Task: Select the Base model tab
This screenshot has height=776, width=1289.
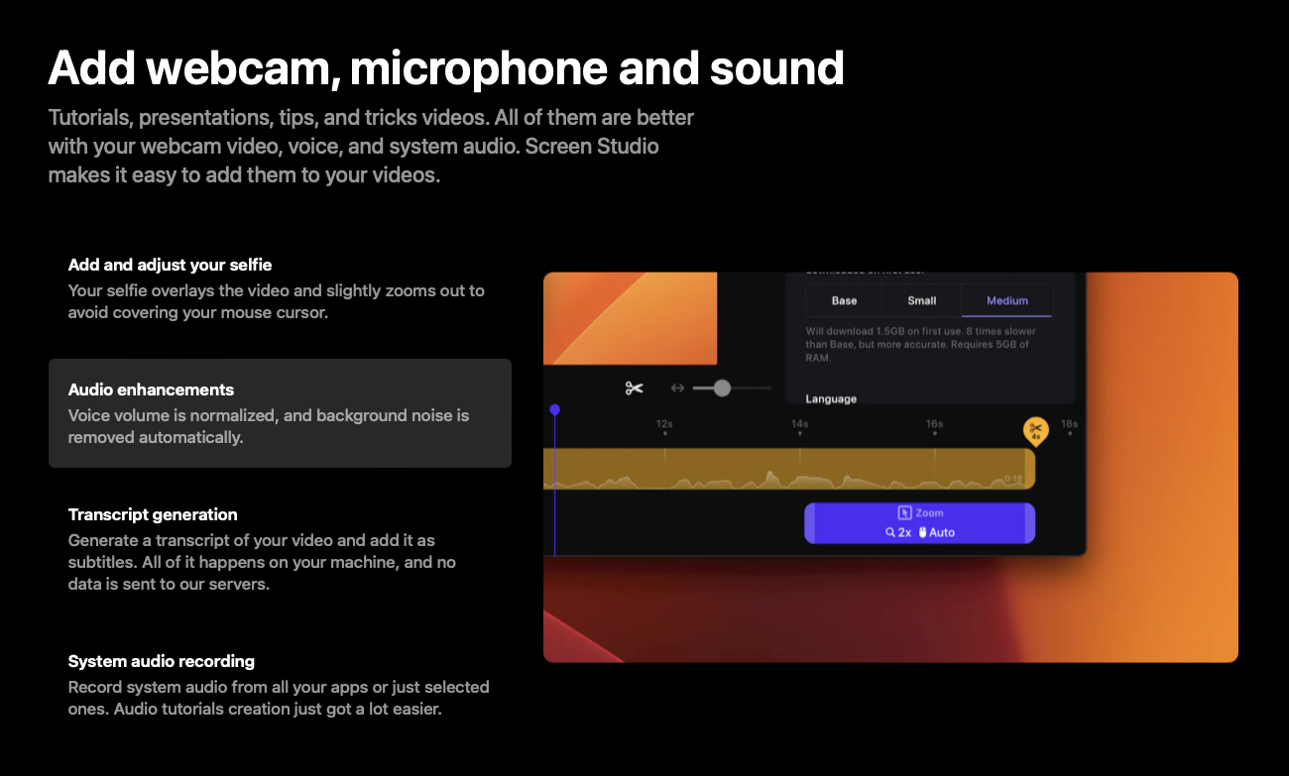Action: click(x=844, y=300)
